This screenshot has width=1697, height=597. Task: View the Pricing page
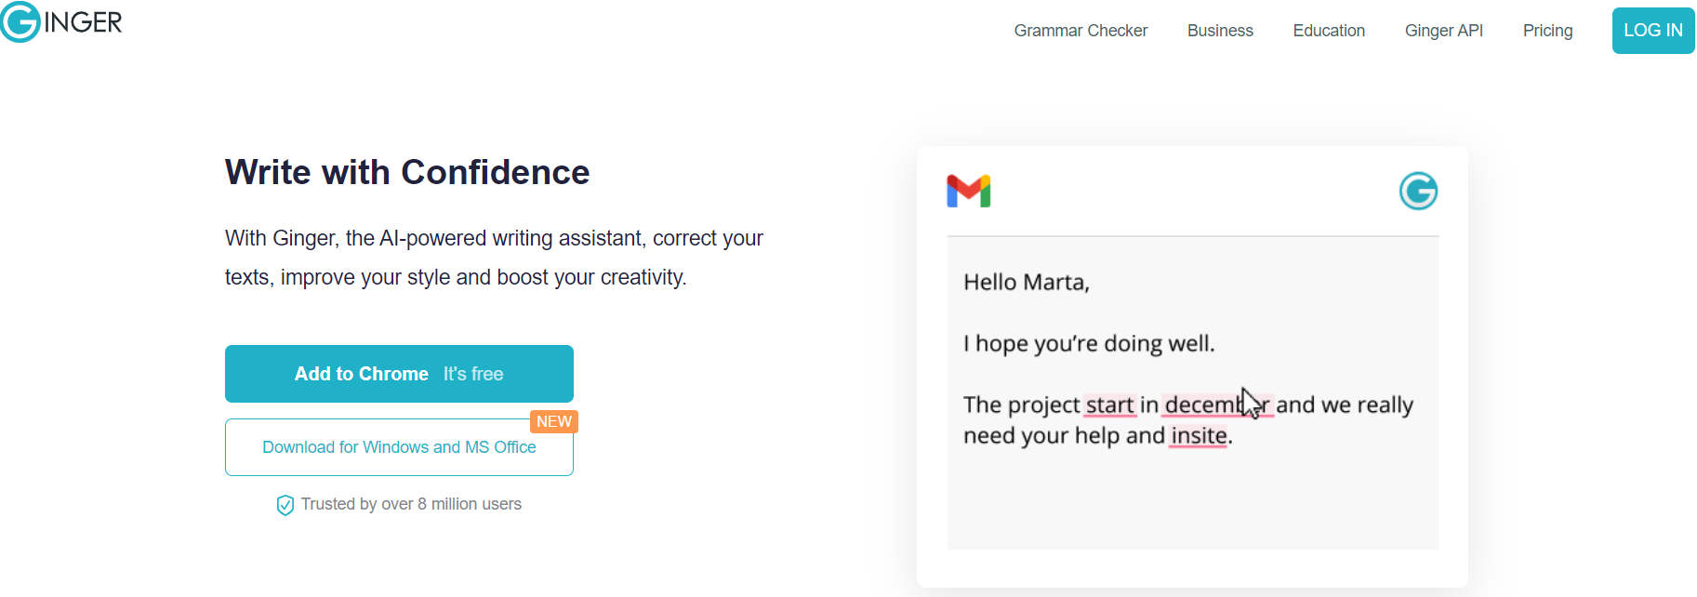1547,30
